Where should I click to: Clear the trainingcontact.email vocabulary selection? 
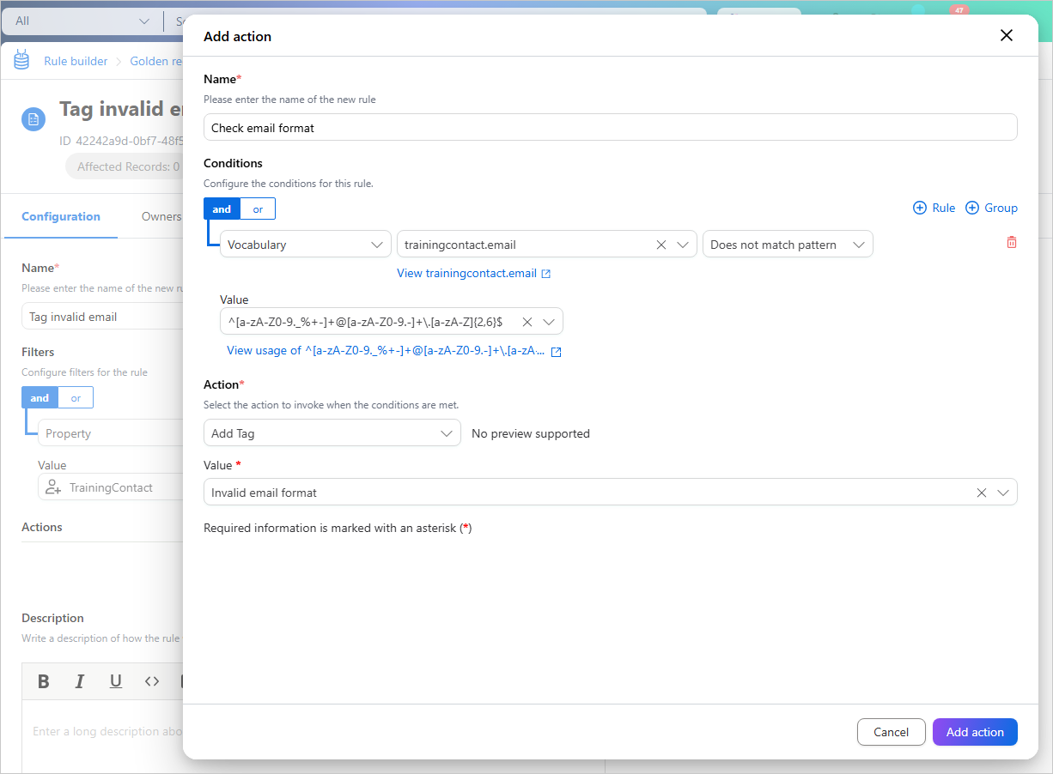coord(661,245)
